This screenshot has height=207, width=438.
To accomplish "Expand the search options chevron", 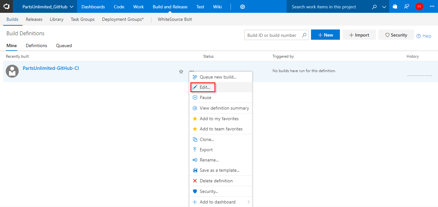I will click(x=384, y=7).
